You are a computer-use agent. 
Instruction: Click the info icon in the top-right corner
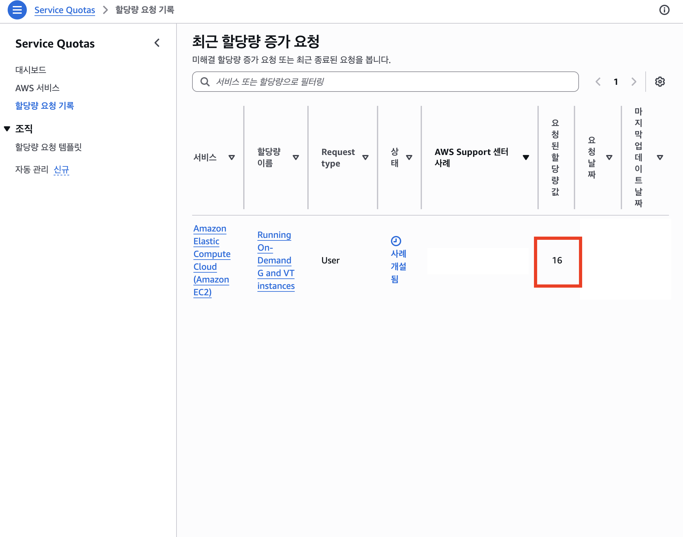(x=665, y=10)
